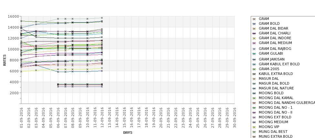Click the 13-09-2016 date label
The image size is (315, 138).
pyautogui.click(x=110, y=118)
